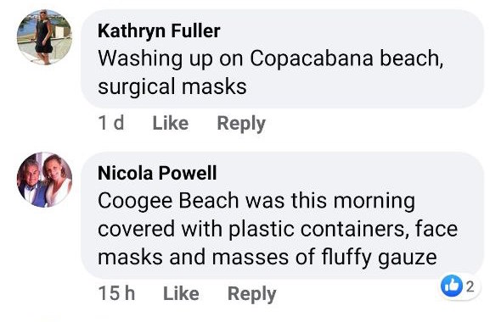Reply to Nicola Powell's comment
This screenshot has width=501, height=322.
(252, 294)
